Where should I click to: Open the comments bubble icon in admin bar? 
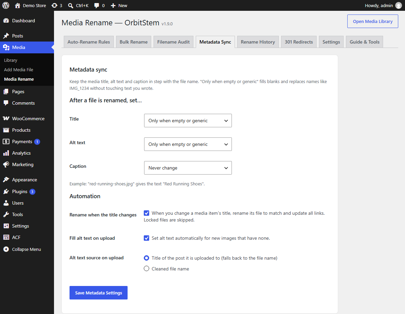click(x=97, y=6)
